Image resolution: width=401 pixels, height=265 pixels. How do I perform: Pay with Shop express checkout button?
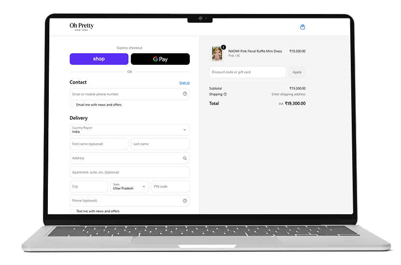pyautogui.click(x=99, y=59)
